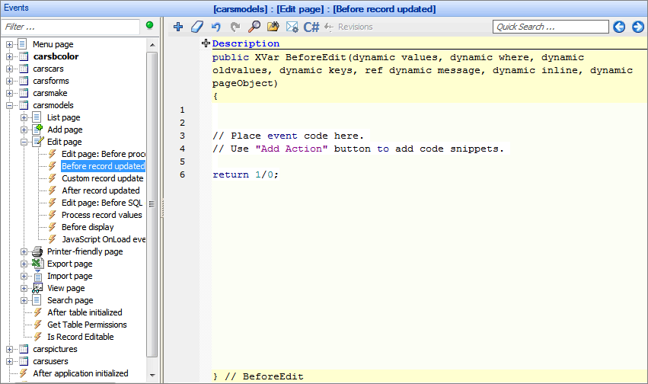Image resolution: width=648 pixels, height=384 pixels.
Task: Click the eraser icon in toolbar
Action: (196, 27)
